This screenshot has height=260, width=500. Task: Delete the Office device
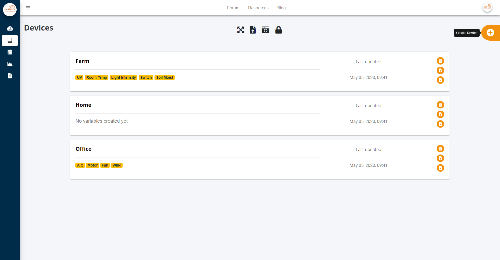click(440, 149)
